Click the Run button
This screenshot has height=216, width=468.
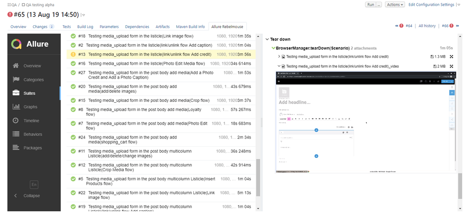tap(370, 4)
